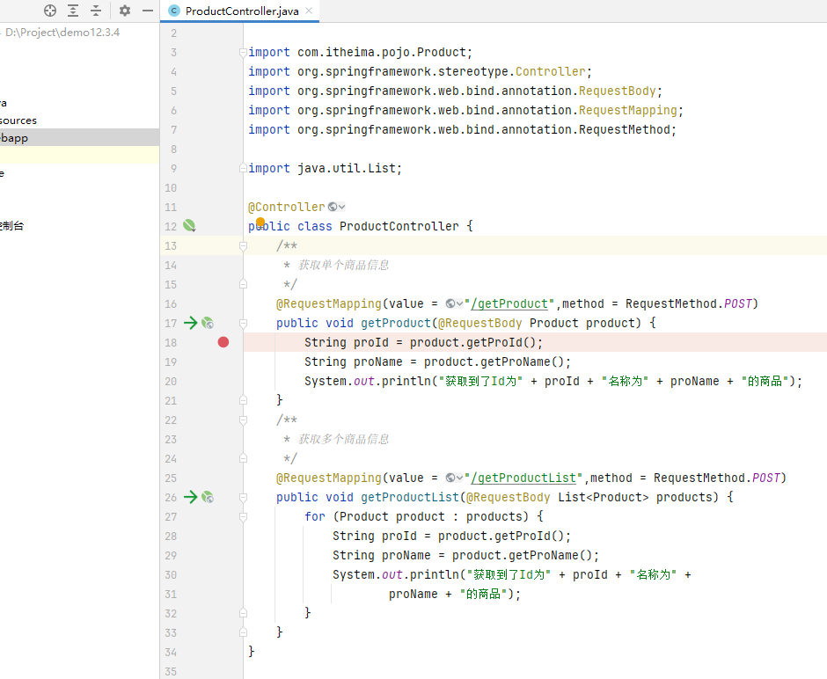The width and height of the screenshot is (827, 679).
Task: Collapse the import block at line 3
Action: tap(244, 53)
